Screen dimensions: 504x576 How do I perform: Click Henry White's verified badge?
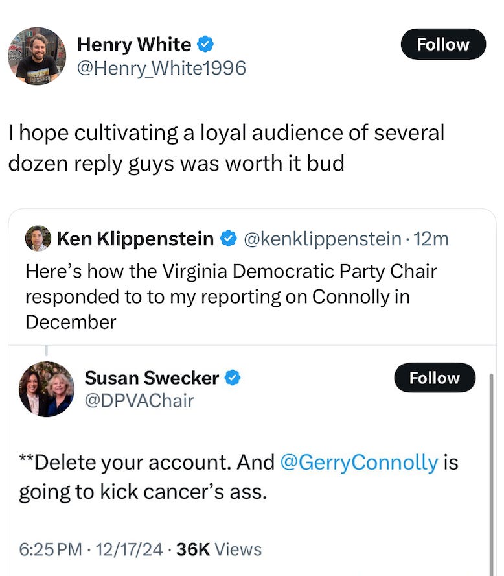pos(205,44)
